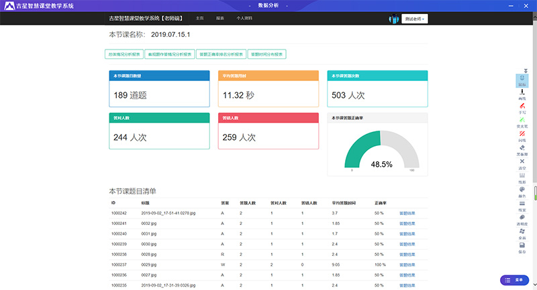Viewport: 537px width, 290px height.
Task: Open the 透明度 transparency tool
Action: pos(522,219)
